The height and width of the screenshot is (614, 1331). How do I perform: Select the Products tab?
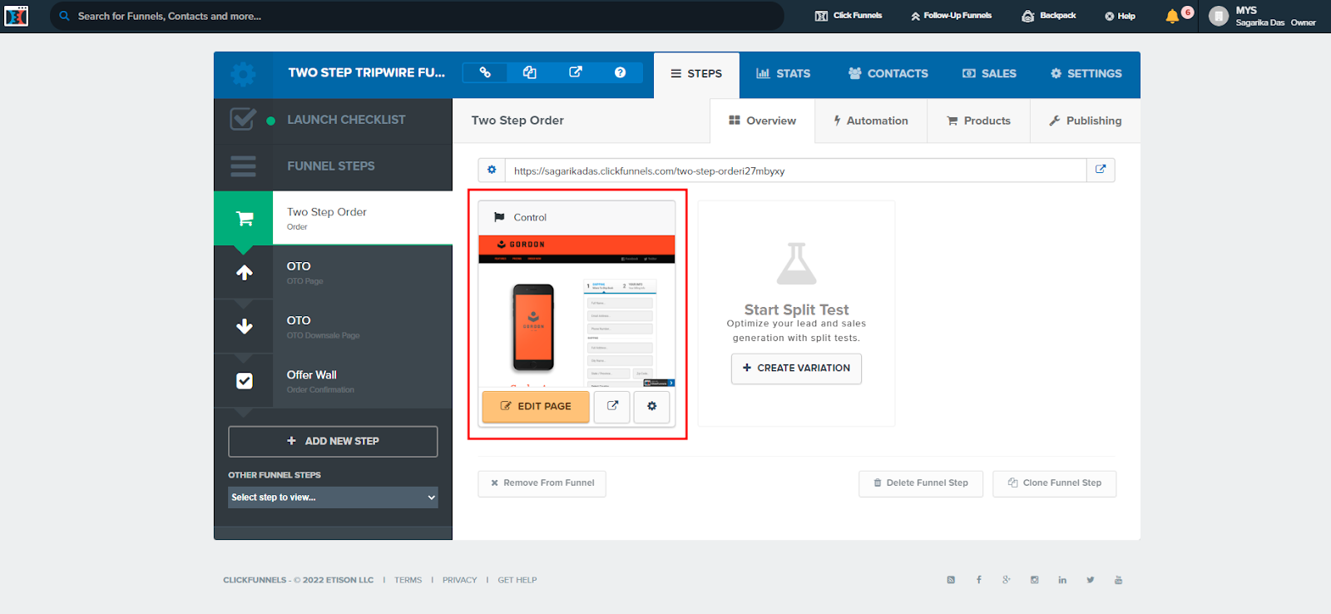pyautogui.click(x=978, y=121)
